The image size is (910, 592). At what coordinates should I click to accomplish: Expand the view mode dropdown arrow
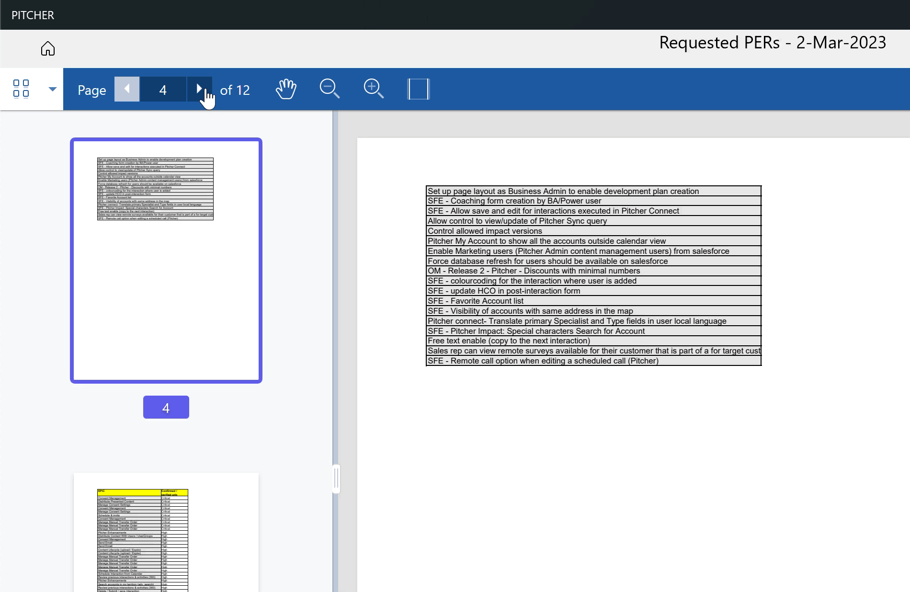click(53, 89)
